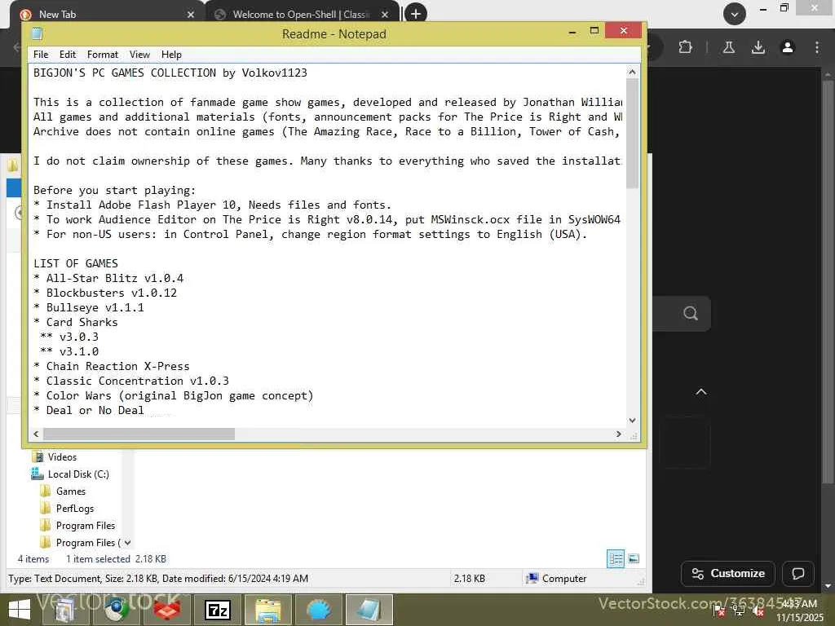Select Local Disk (C:) in Explorer tree

point(78,474)
